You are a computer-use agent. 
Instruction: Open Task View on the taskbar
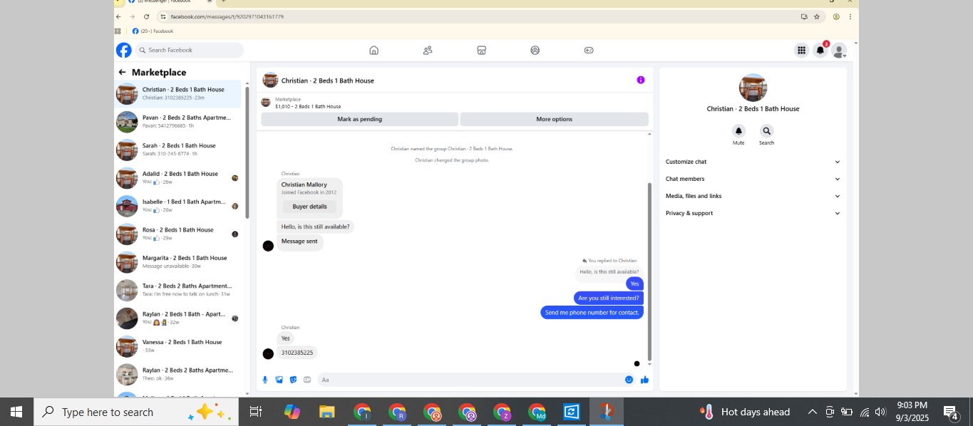tap(256, 412)
